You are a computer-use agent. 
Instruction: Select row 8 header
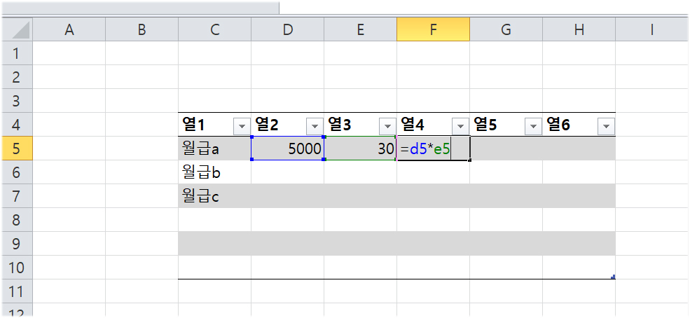(17, 219)
